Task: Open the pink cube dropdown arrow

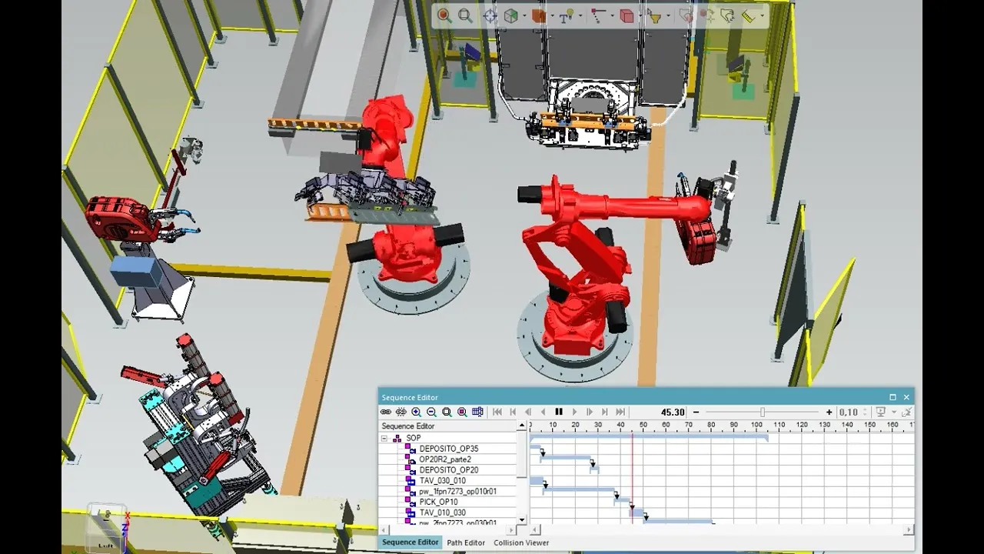Action: [x=640, y=15]
